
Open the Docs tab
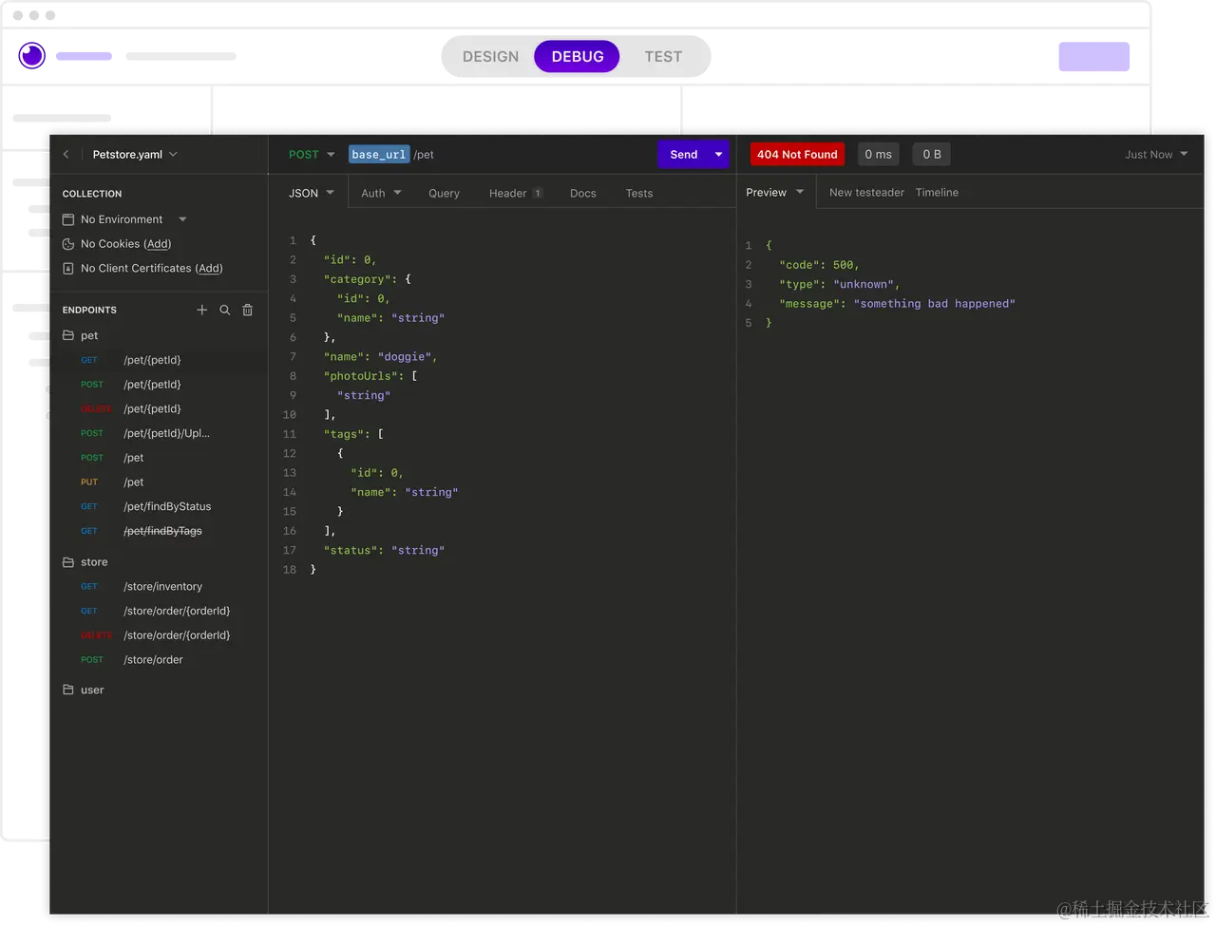[583, 193]
